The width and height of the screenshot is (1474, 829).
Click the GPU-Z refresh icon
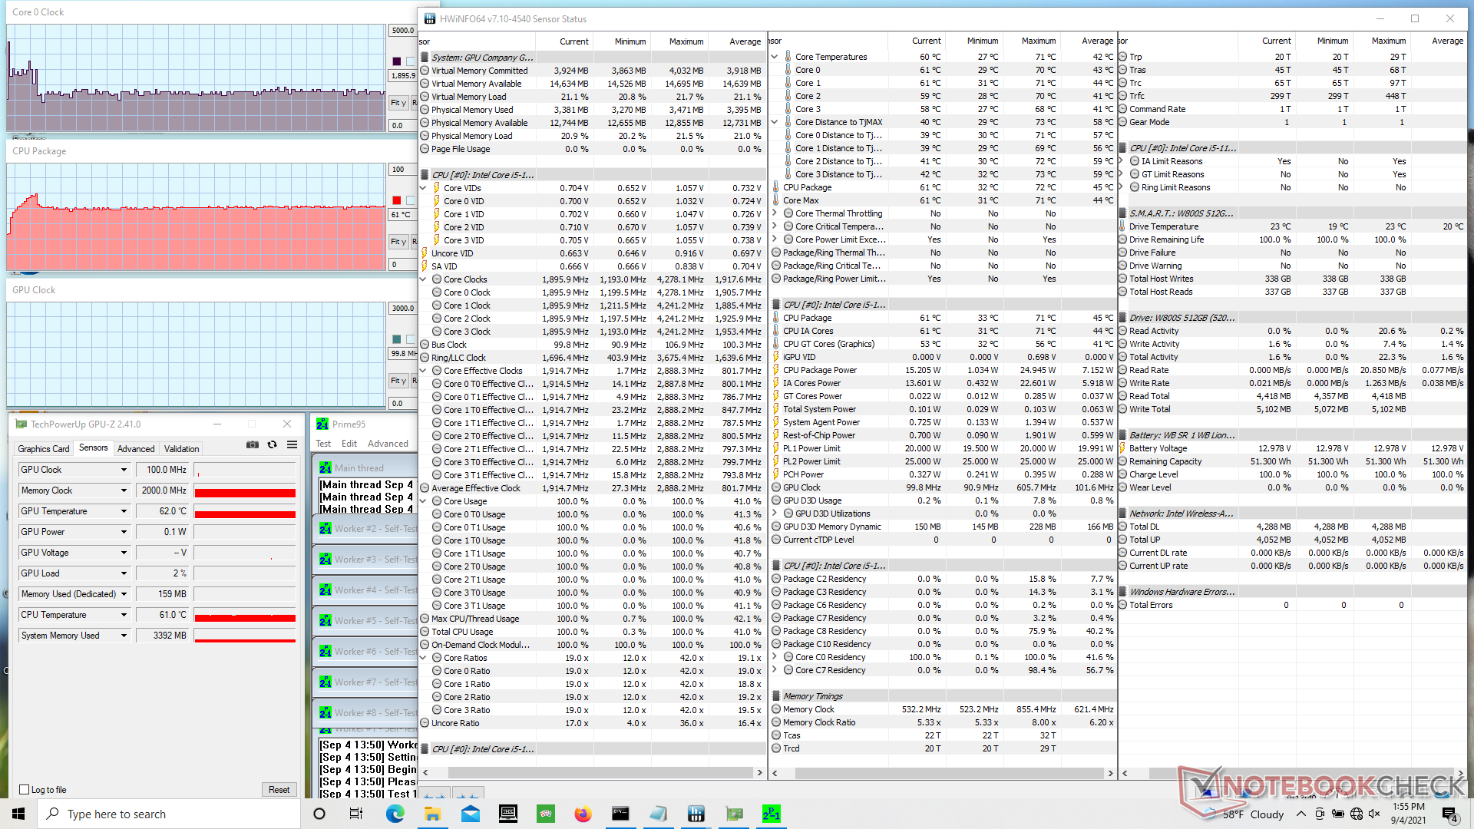pos(272,444)
